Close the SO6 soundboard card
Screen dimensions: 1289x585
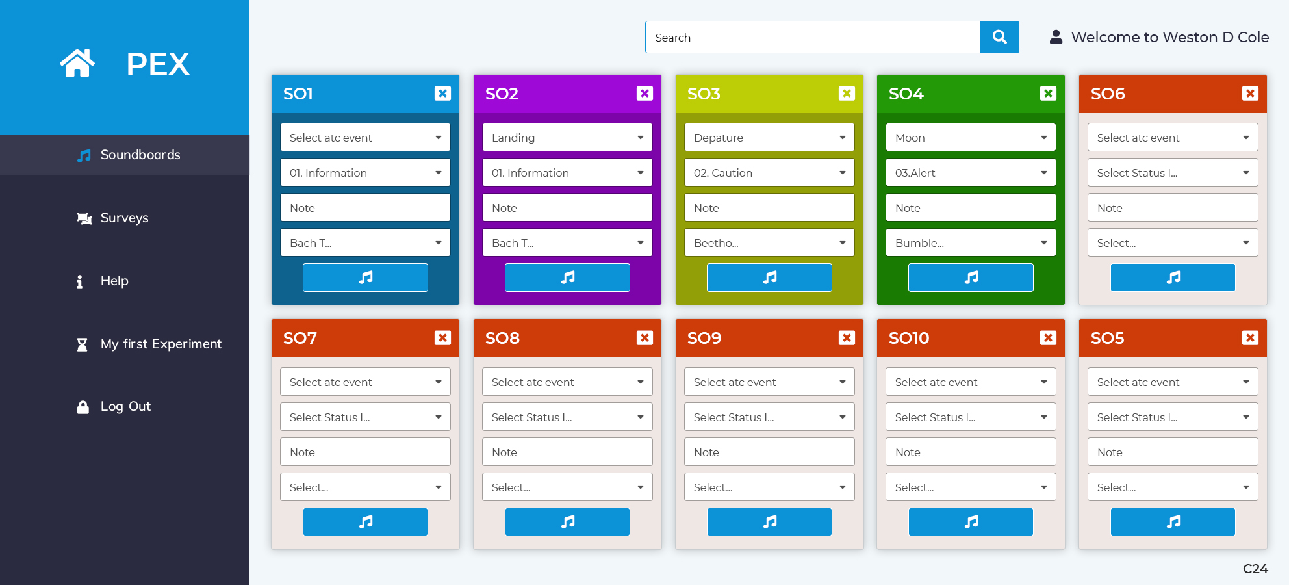point(1250,94)
